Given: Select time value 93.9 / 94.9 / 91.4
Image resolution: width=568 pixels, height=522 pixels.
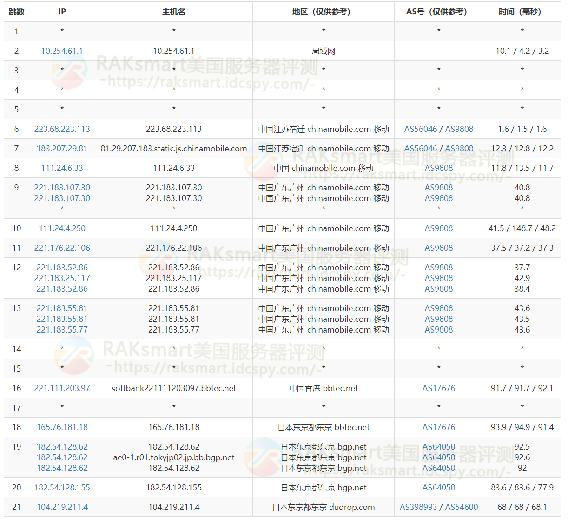Looking at the screenshot, I should coord(522,427).
